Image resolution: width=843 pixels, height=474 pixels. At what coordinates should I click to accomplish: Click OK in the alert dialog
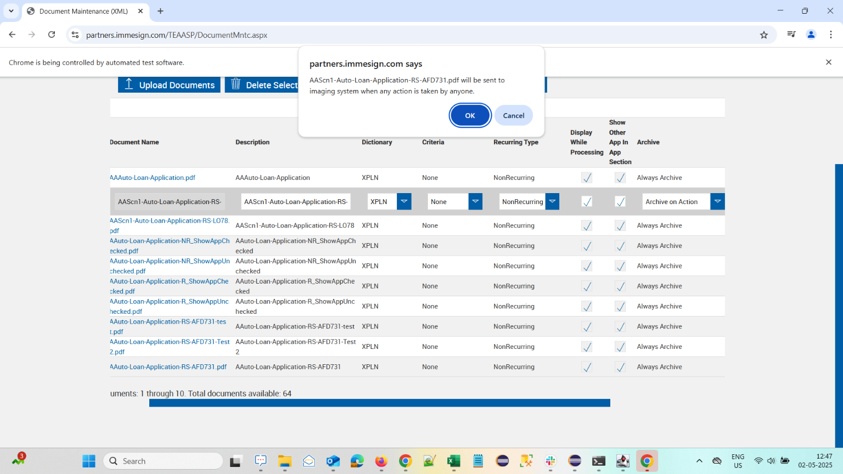pos(470,115)
